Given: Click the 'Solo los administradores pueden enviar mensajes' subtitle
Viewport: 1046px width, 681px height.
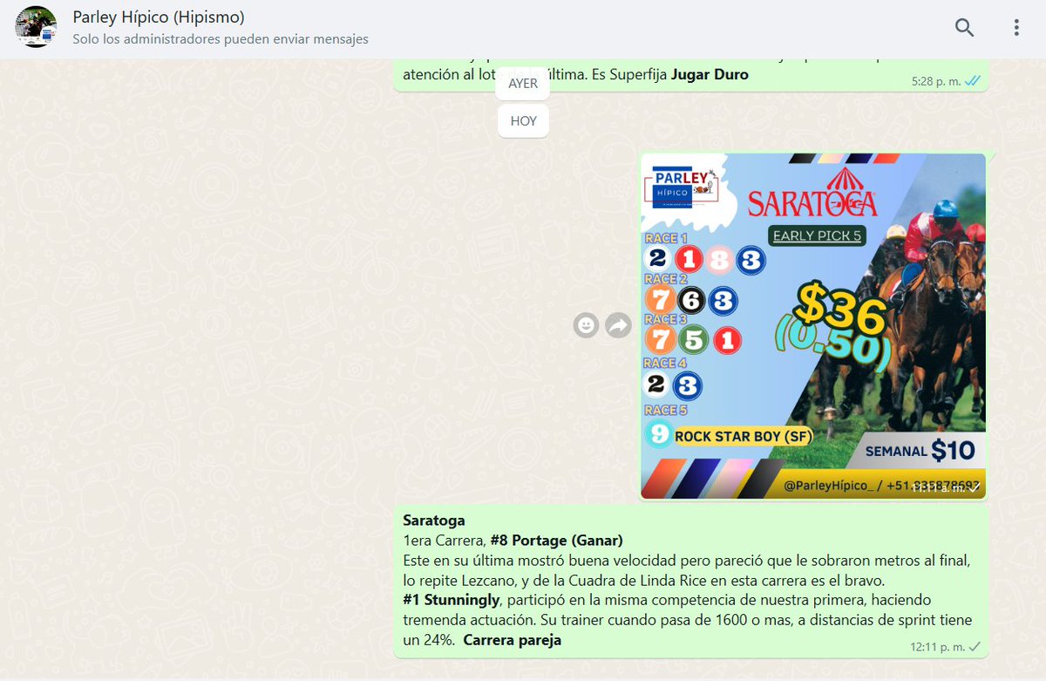Looking at the screenshot, I should coord(221,39).
